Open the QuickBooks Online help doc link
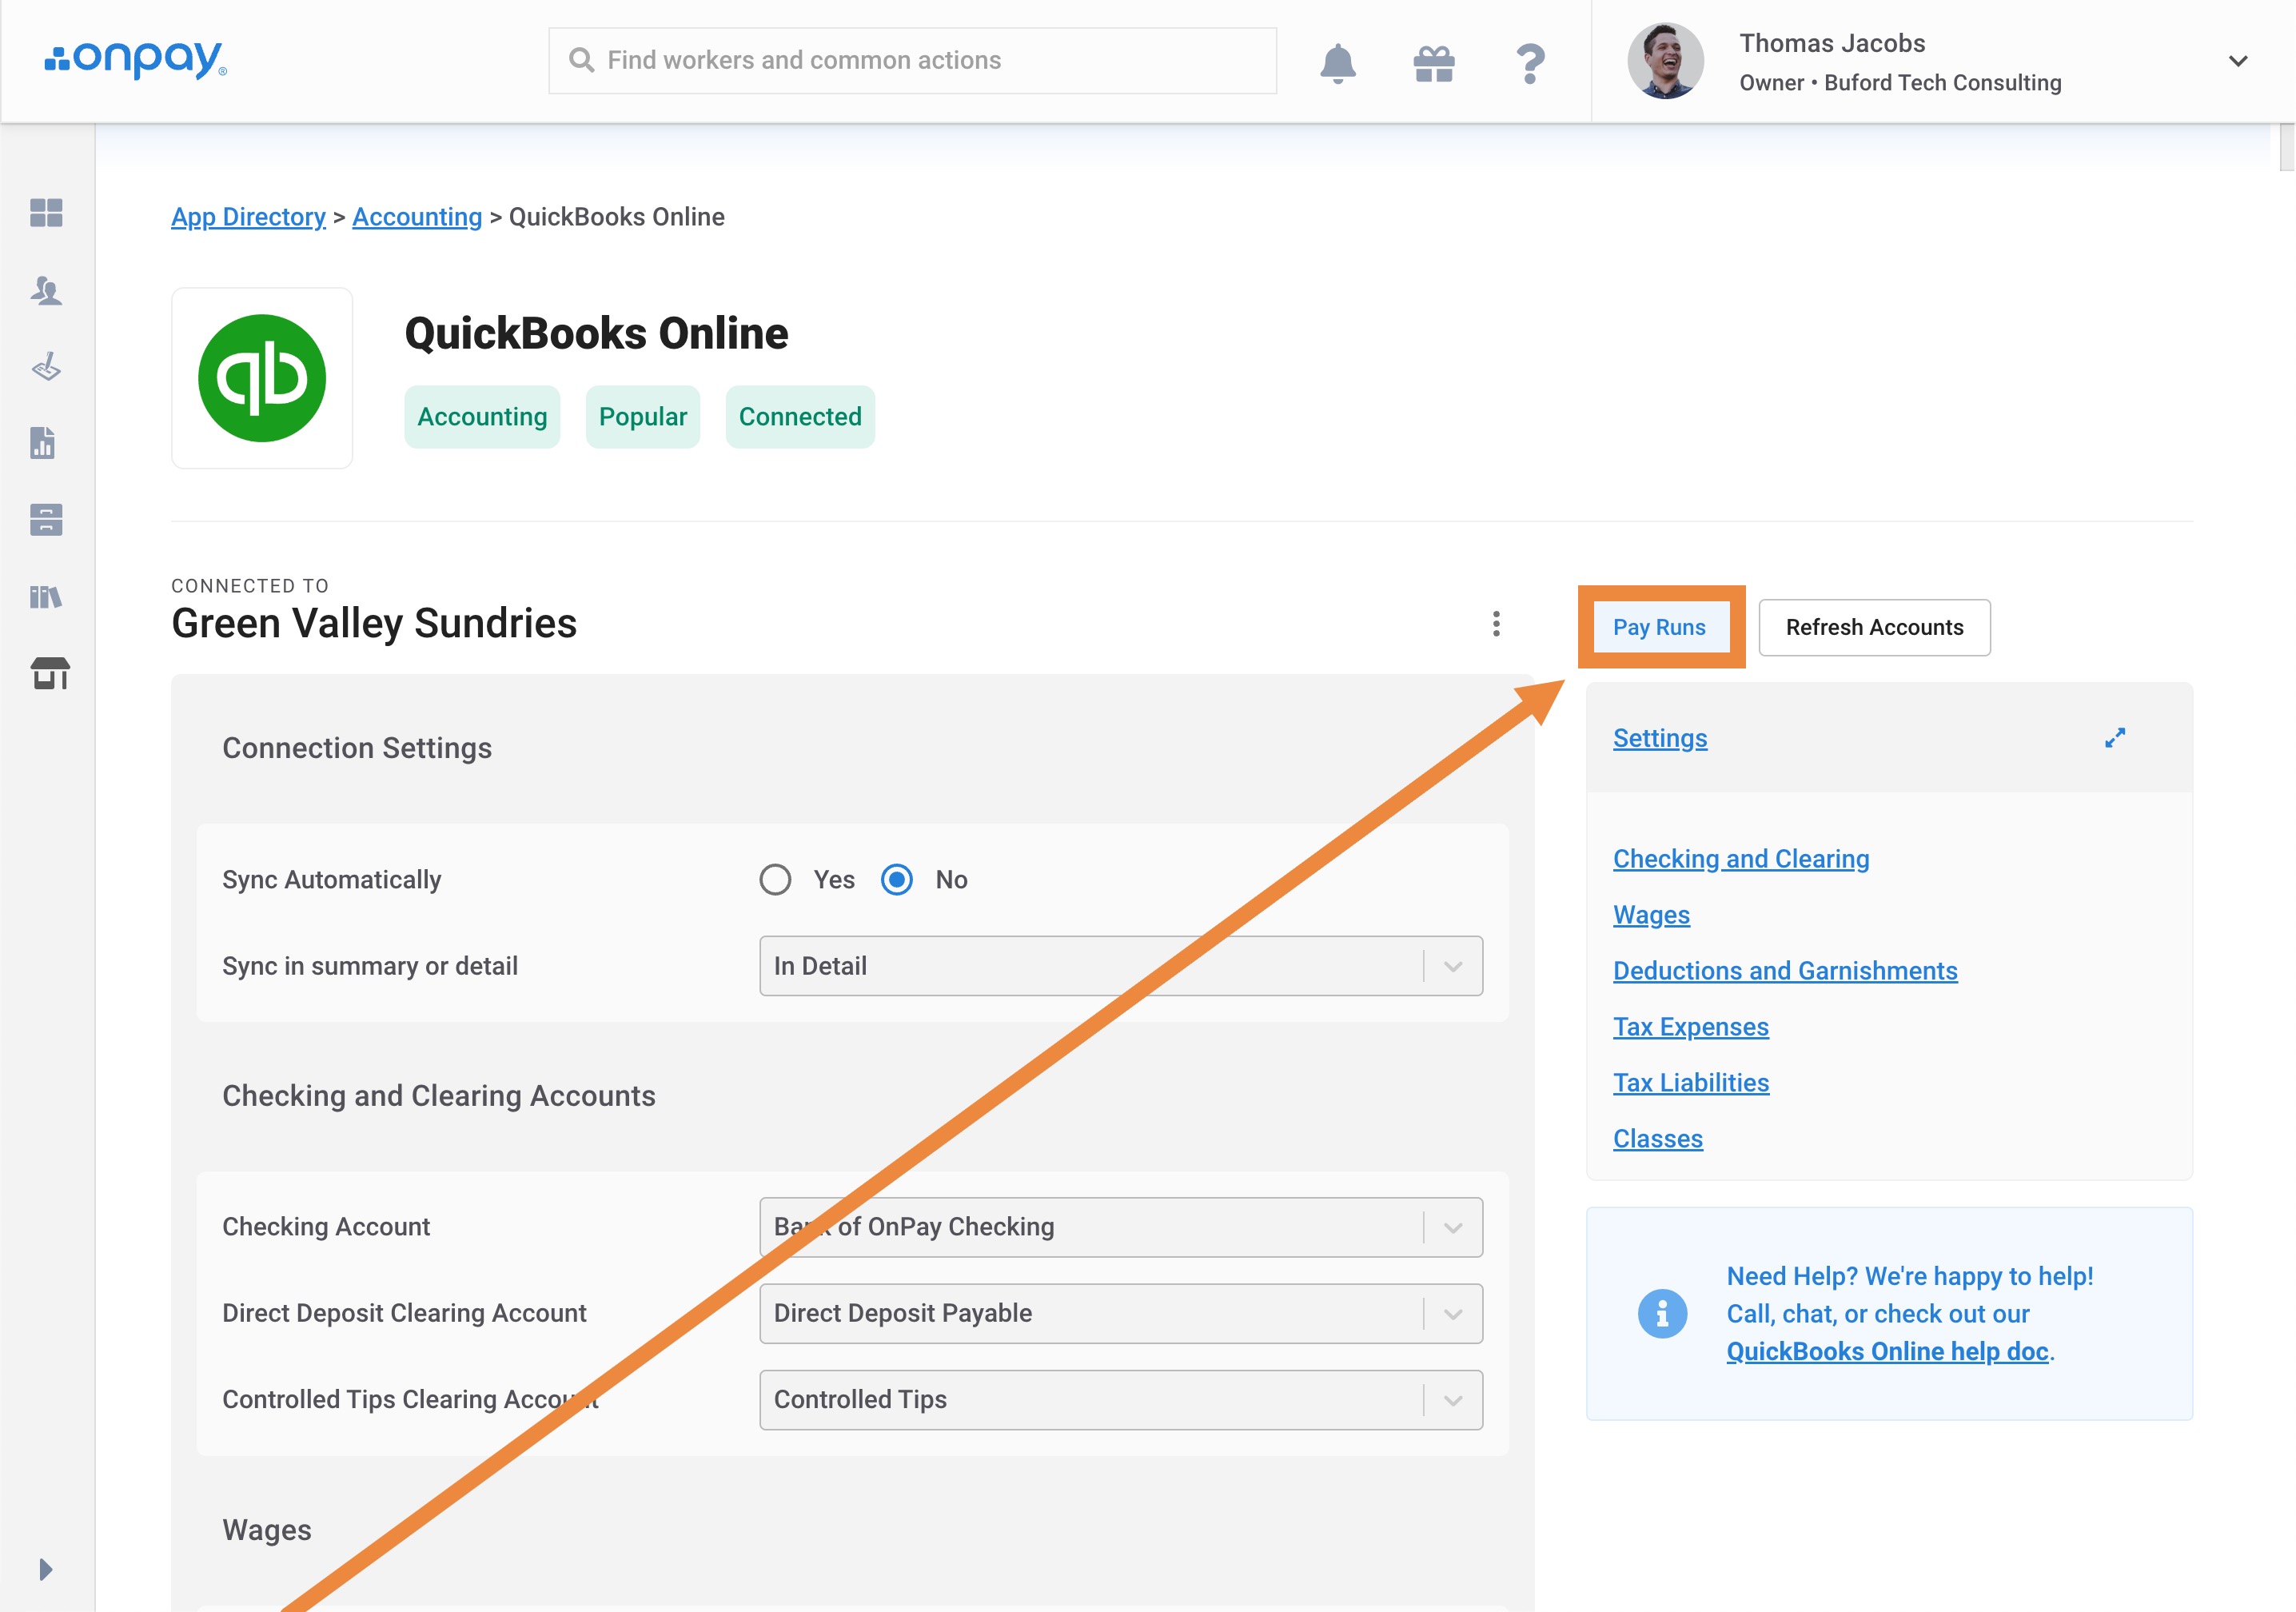This screenshot has width=2296, height=1612. 1888,1351
